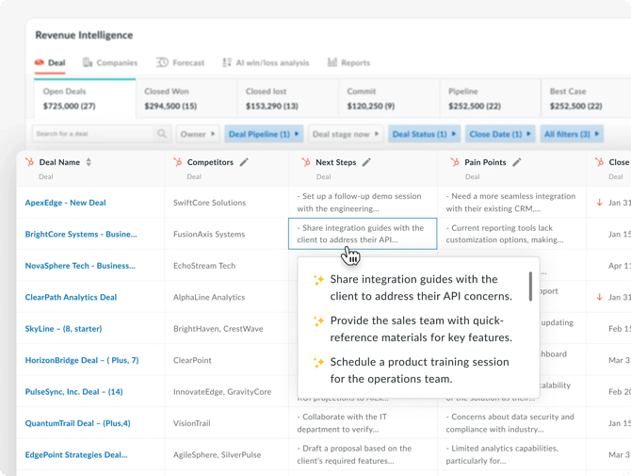Open the Deal stage now filter
631x476 pixels.
346,134
